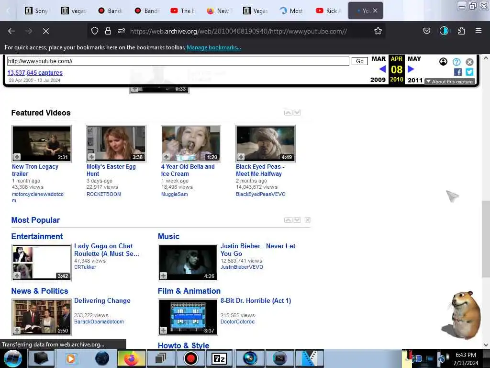Move Most Popular module up
This screenshot has width=490, height=368.
[x=288, y=220]
